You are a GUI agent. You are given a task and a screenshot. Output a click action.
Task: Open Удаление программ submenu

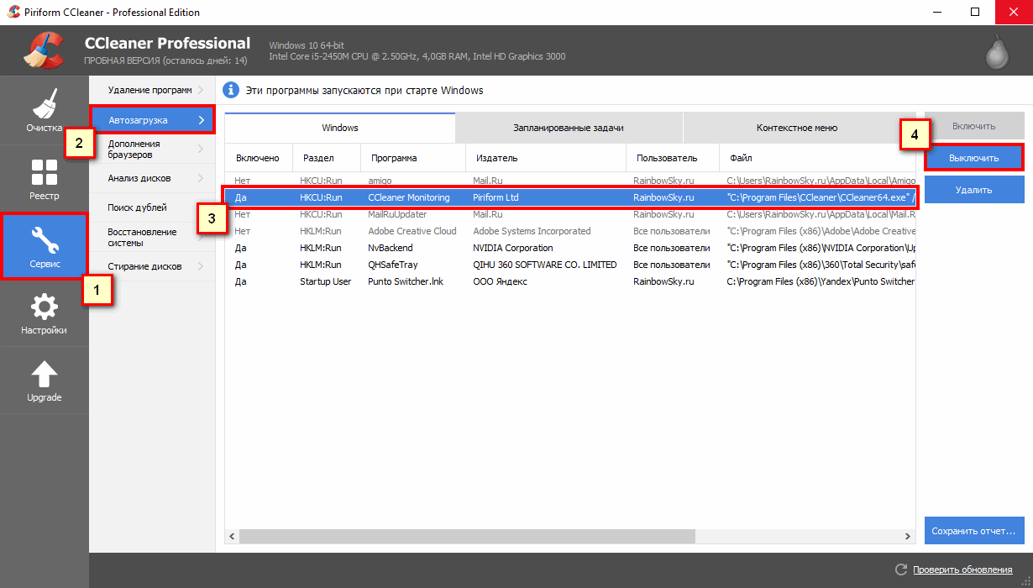click(x=152, y=90)
